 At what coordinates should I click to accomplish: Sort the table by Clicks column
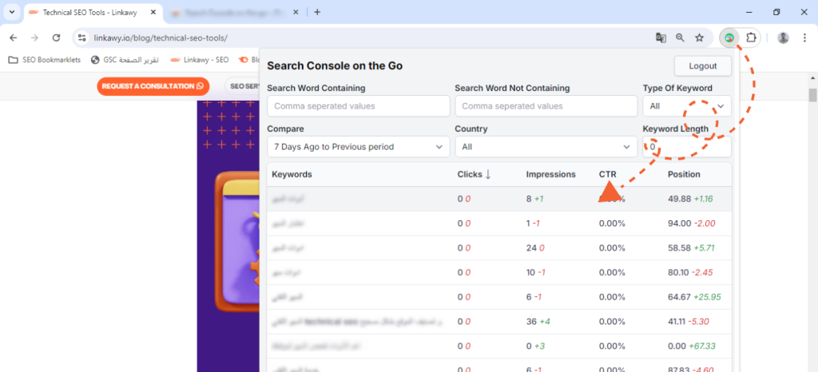coord(474,174)
